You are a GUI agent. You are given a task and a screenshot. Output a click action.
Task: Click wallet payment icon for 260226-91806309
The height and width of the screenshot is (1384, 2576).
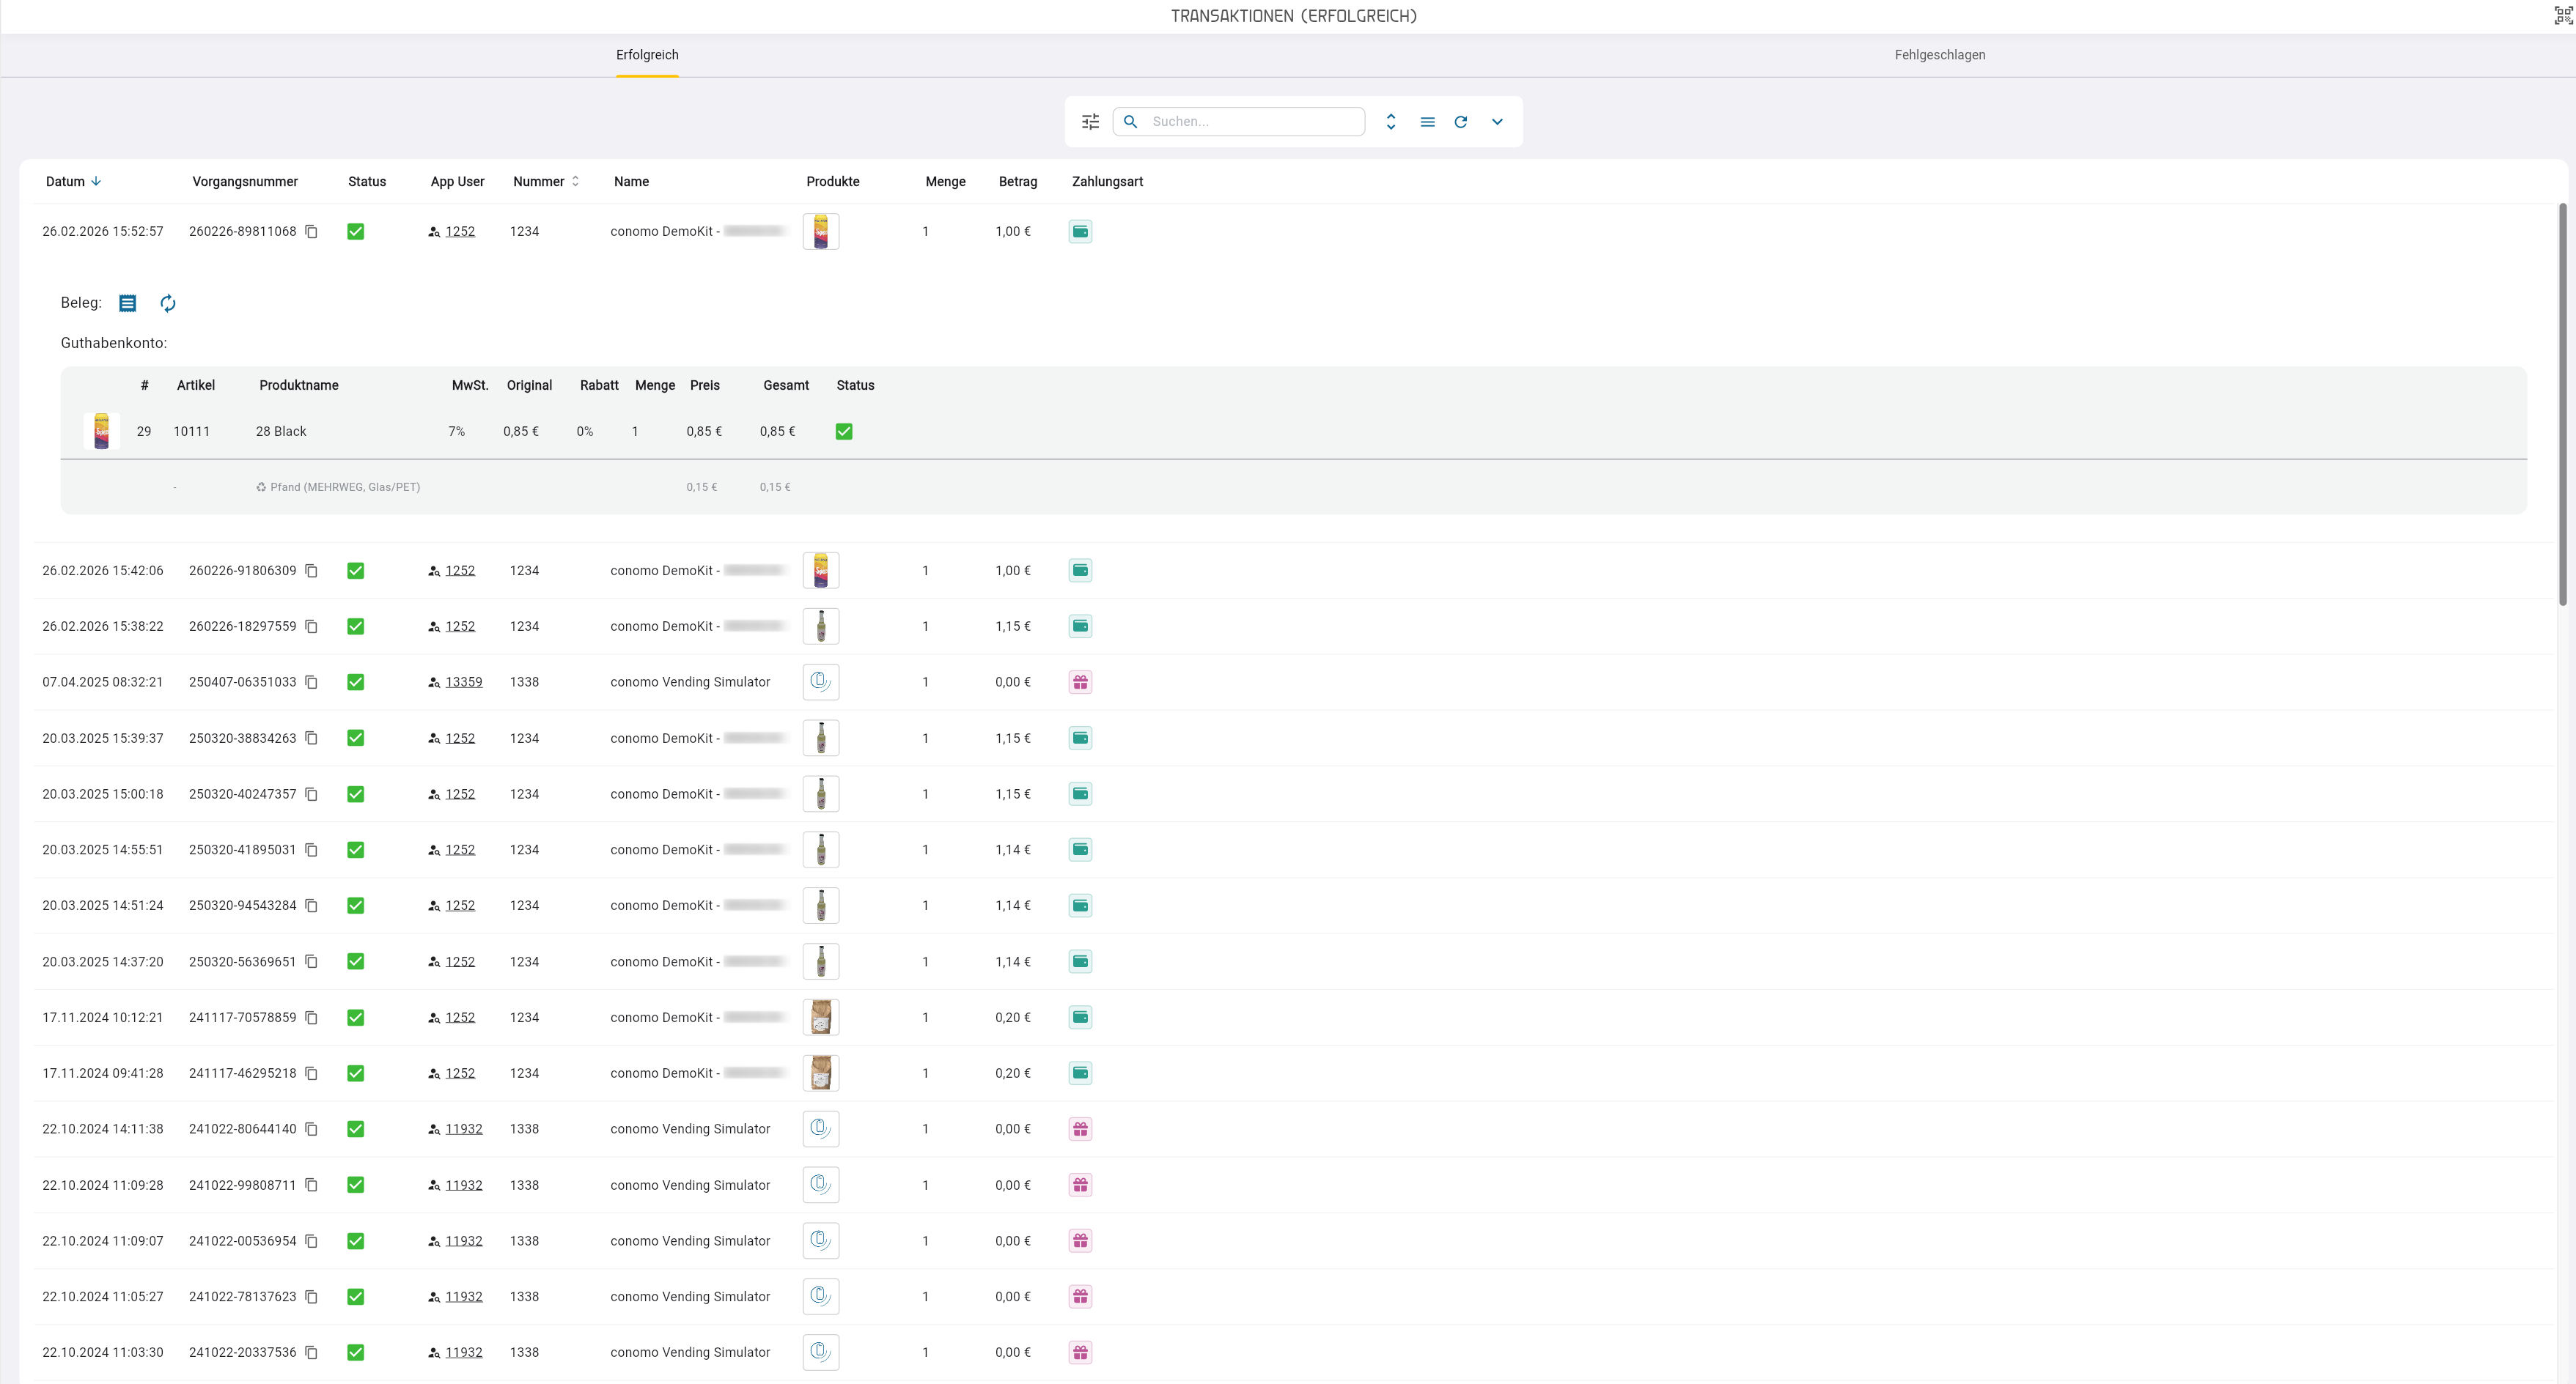1080,571
